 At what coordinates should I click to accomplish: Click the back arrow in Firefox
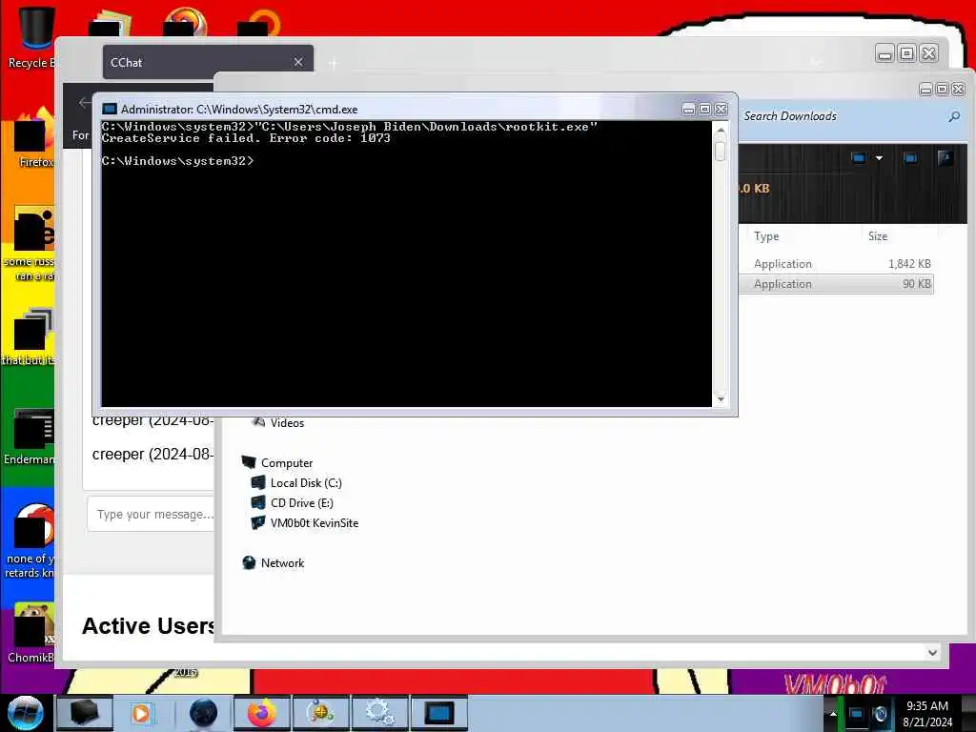84,103
